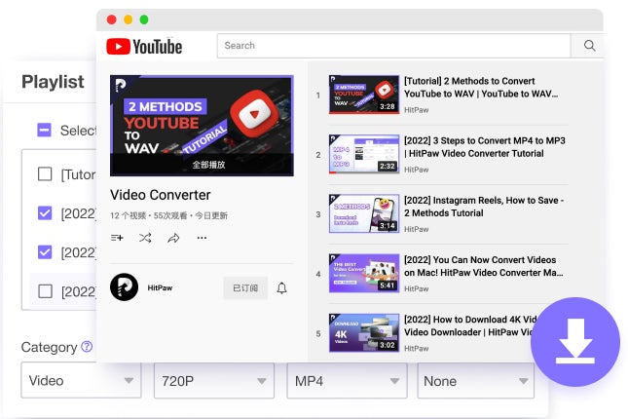Open the None dropdown

tap(476, 380)
